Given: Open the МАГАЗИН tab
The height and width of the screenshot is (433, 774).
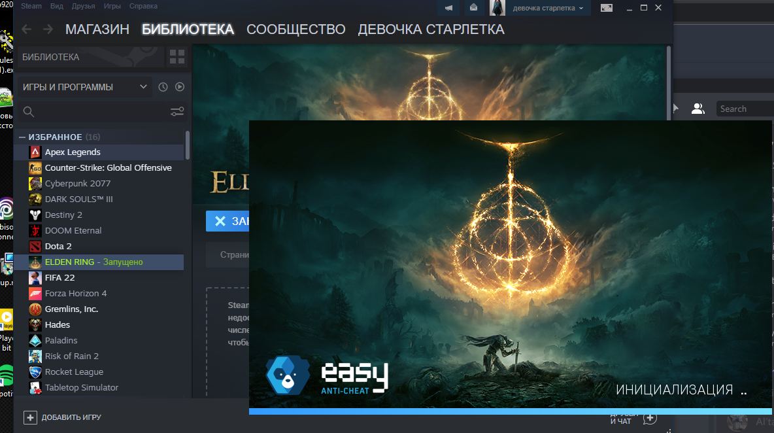Looking at the screenshot, I should click(x=97, y=29).
